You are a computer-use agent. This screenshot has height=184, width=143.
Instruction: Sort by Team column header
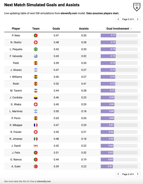pos(36,29)
